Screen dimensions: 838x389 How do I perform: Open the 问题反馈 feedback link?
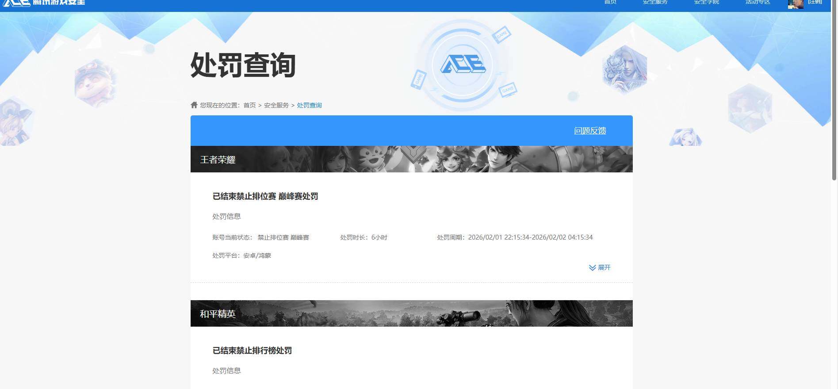(x=590, y=131)
